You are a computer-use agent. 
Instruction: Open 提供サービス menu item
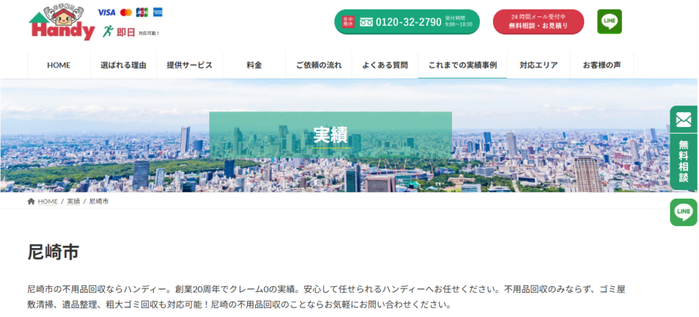[x=189, y=66]
